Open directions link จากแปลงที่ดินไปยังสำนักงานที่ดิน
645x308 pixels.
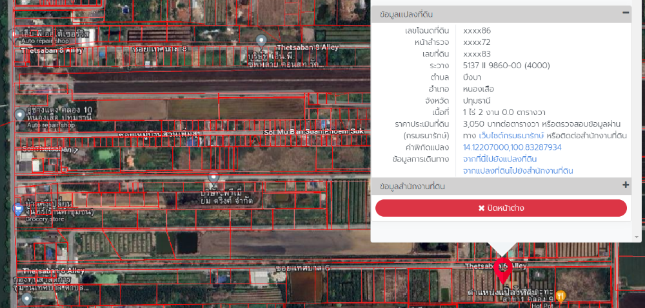coord(518,171)
